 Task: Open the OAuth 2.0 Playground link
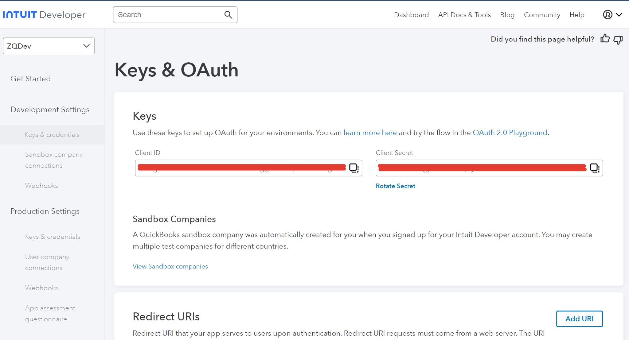[510, 133]
